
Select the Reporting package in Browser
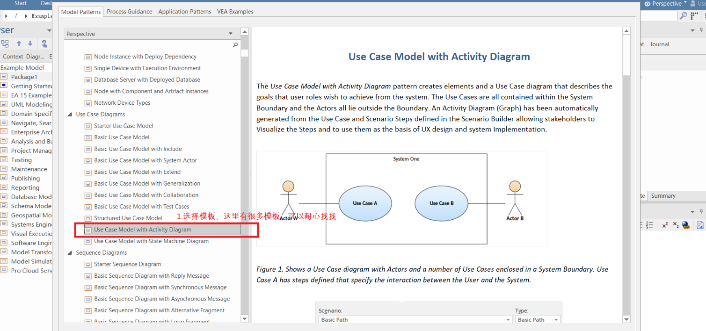(25, 187)
